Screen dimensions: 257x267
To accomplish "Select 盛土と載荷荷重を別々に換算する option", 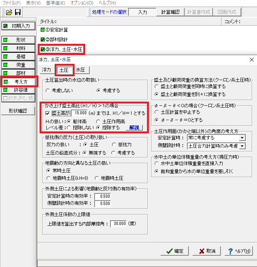I will 156,94.
